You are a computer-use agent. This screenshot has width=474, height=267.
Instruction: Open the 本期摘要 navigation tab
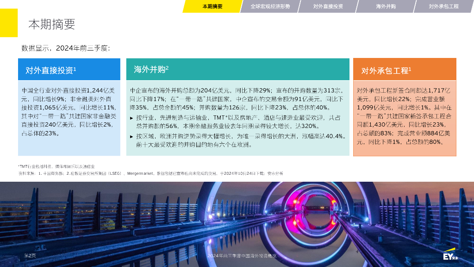click(212, 6)
